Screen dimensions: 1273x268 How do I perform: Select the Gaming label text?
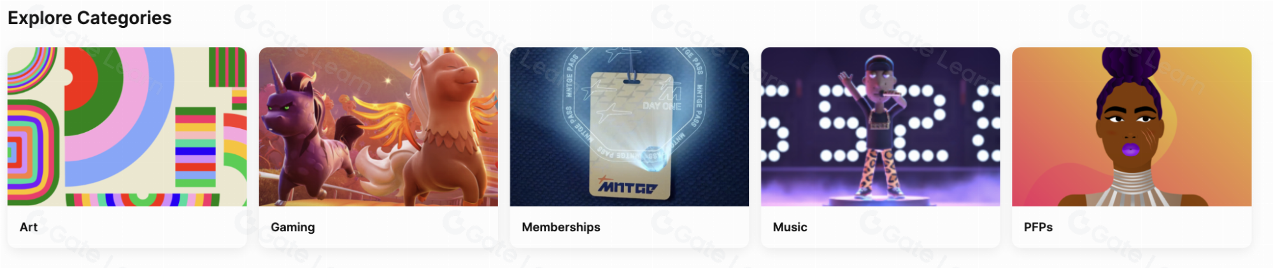pos(293,227)
